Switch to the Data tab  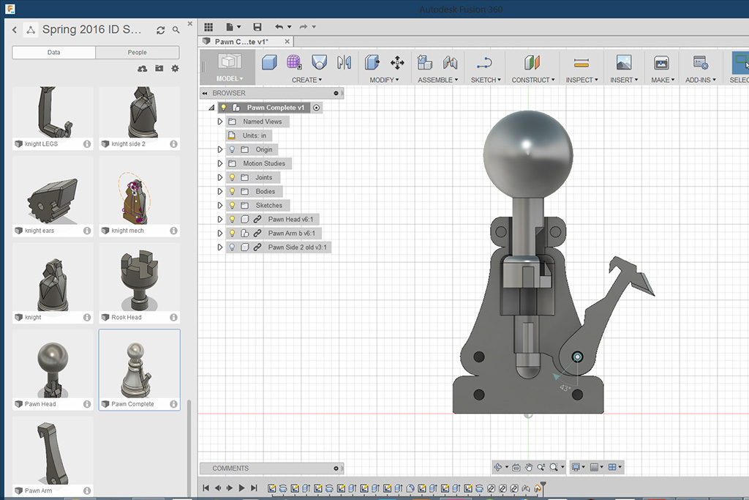coord(53,52)
